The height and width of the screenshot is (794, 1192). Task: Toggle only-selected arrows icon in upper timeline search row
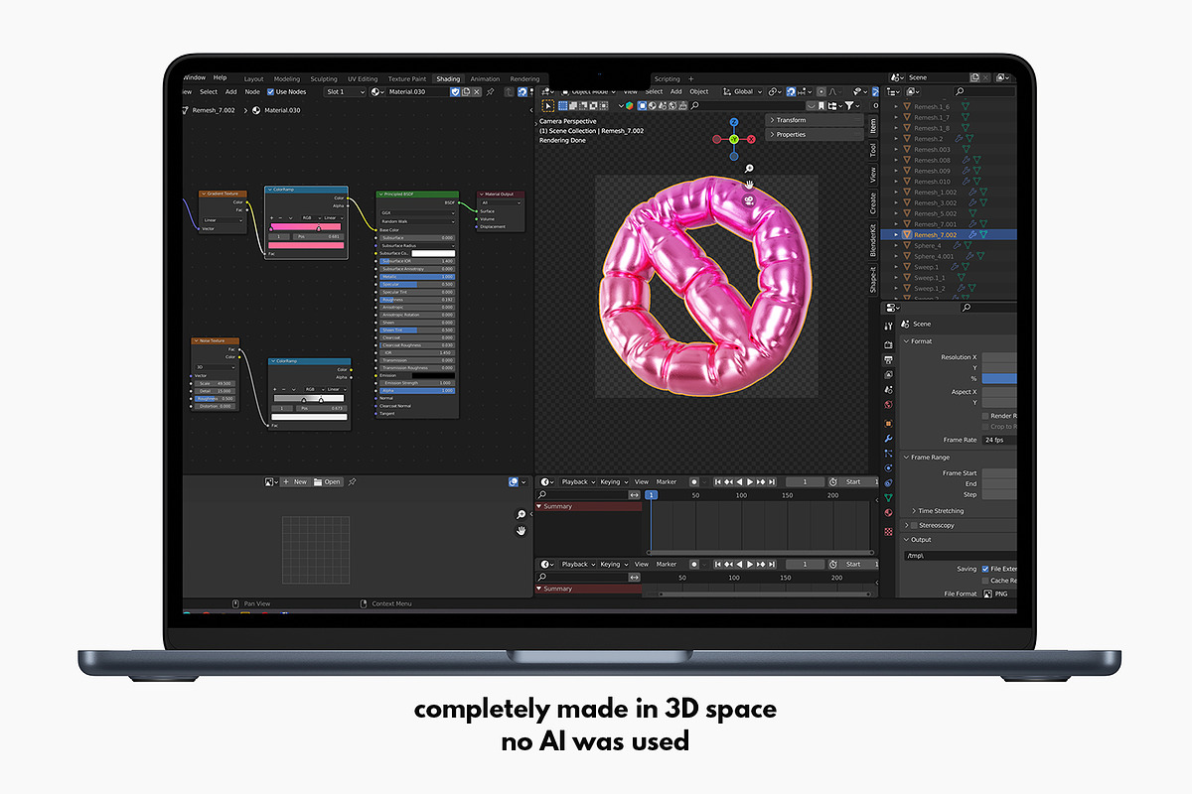pos(634,495)
